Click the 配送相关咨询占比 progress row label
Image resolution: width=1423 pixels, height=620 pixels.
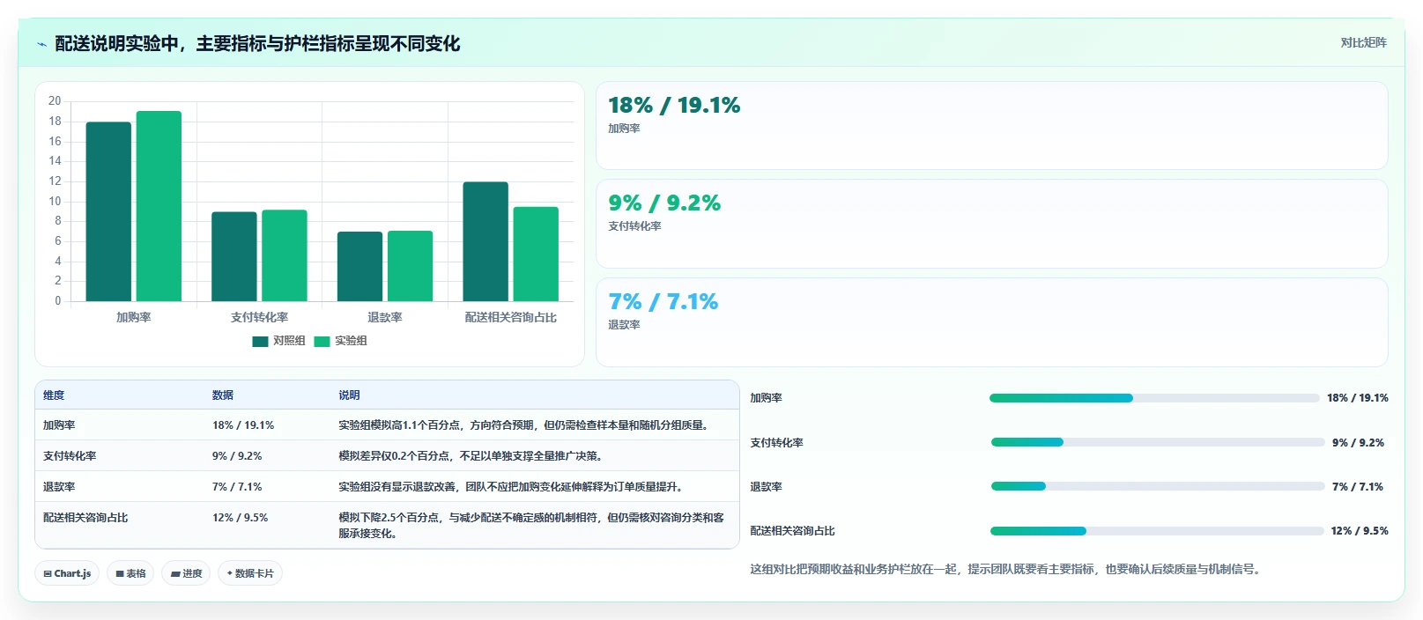coord(792,531)
